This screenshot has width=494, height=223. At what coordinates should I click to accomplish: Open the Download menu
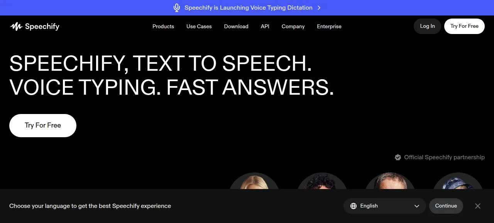pyautogui.click(x=236, y=26)
